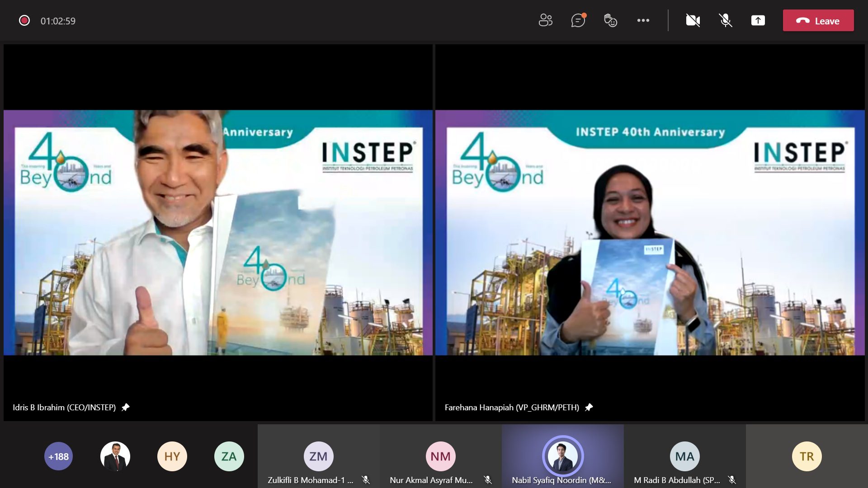Click Nabil Syafiq Noordin's profile photo
The width and height of the screenshot is (868, 488).
tap(563, 456)
